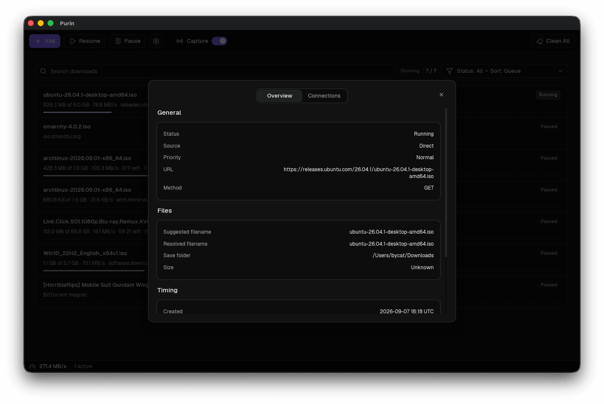Click the Win10 download progress bar

point(94,271)
